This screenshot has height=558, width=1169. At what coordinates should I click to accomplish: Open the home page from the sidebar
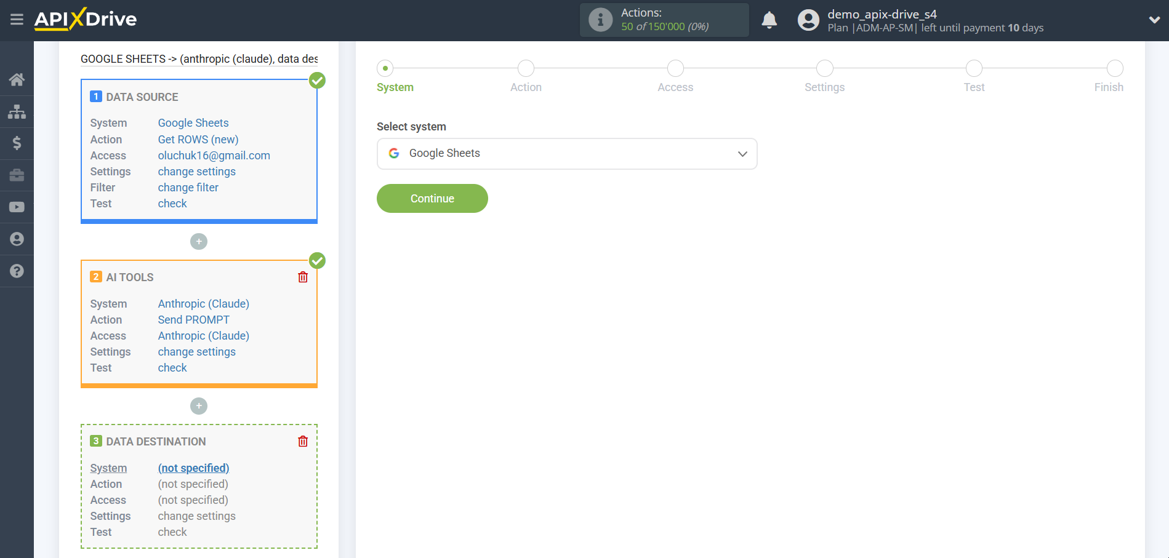(x=17, y=79)
